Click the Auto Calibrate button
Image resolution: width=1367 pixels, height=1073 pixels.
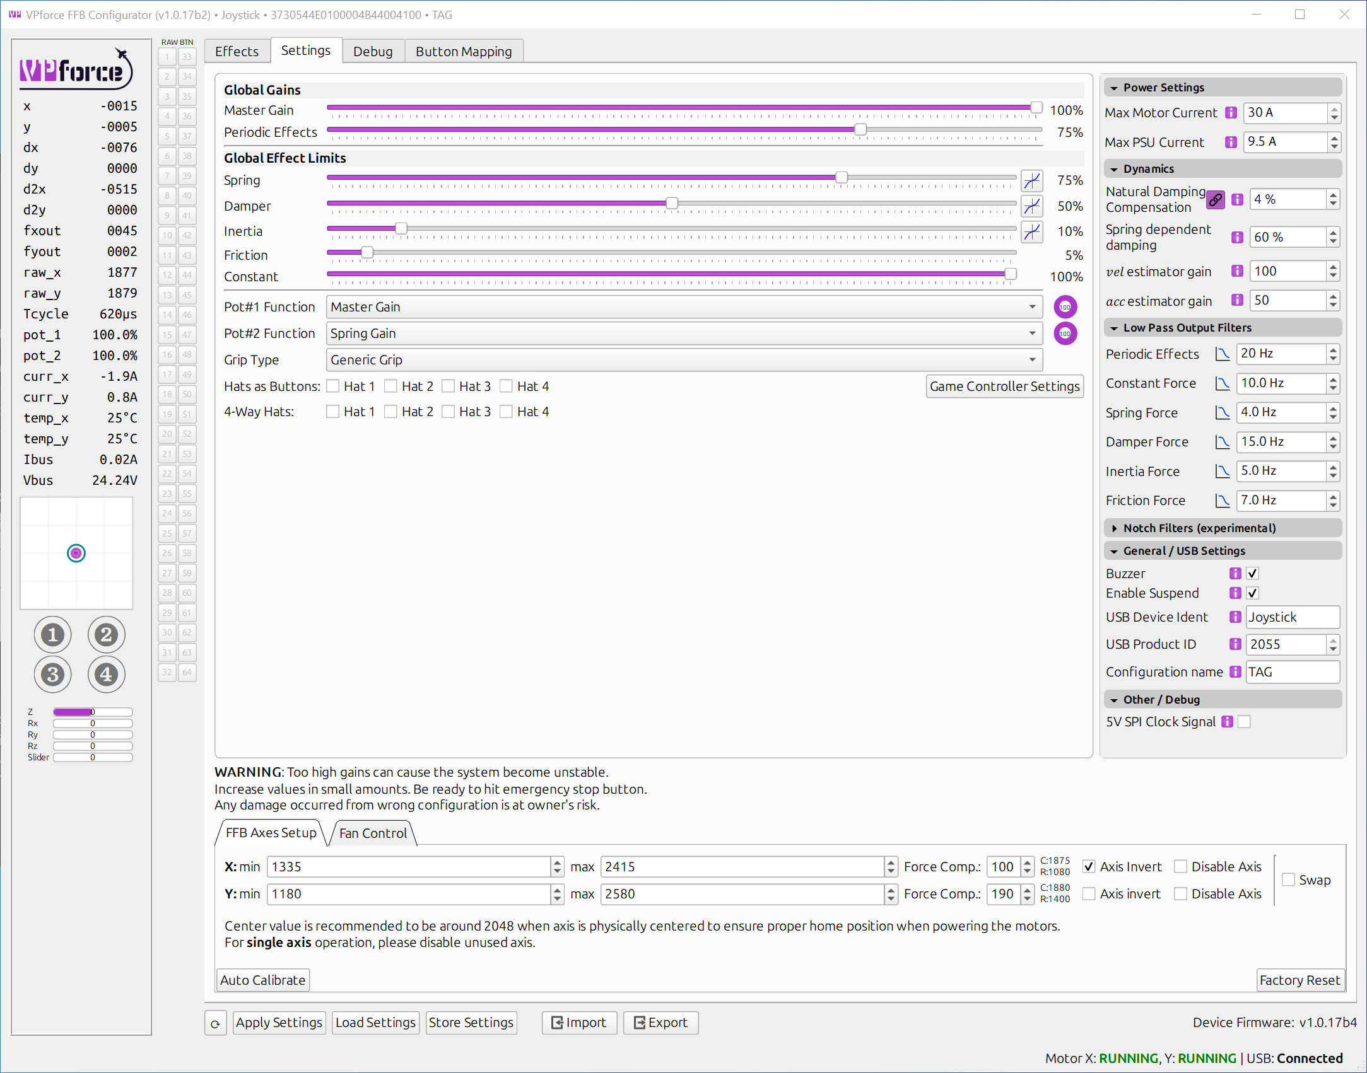(x=262, y=980)
